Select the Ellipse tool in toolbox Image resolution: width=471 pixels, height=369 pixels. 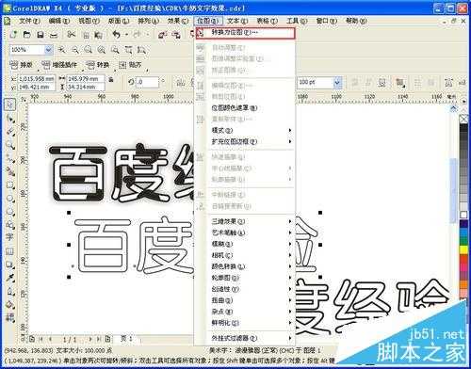click(10, 199)
